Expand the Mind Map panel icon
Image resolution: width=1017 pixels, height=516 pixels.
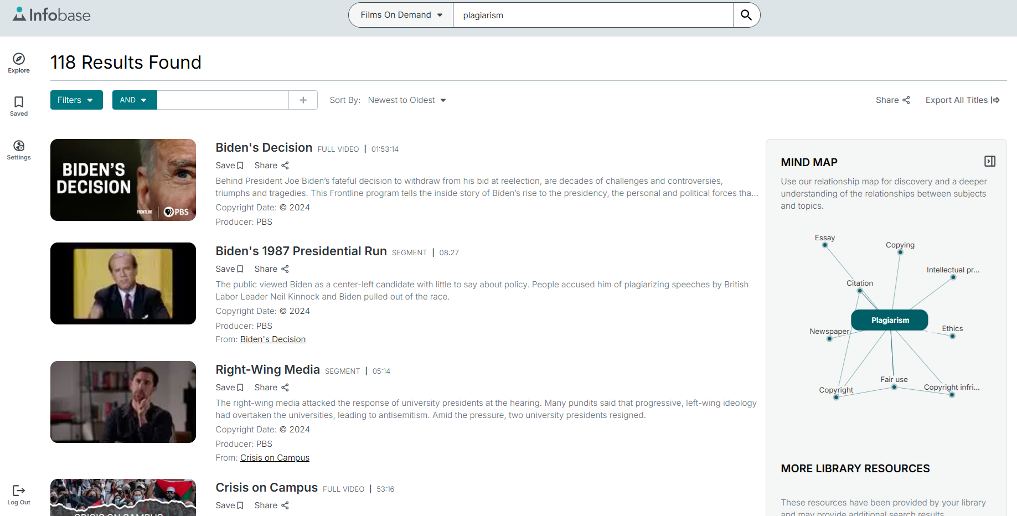(x=990, y=161)
